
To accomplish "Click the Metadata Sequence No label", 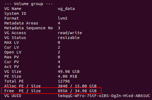I will pos(29,28).
